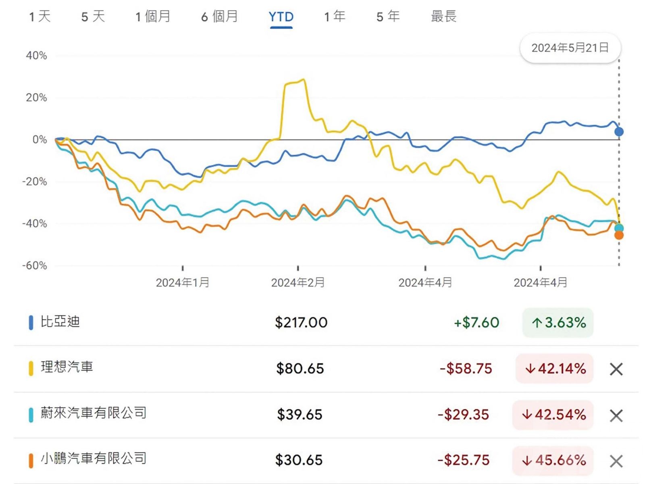The width and height of the screenshot is (645, 484).
Task: Remove 蔚來汽車有限公司 using its X icon
Action: (616, 415)
